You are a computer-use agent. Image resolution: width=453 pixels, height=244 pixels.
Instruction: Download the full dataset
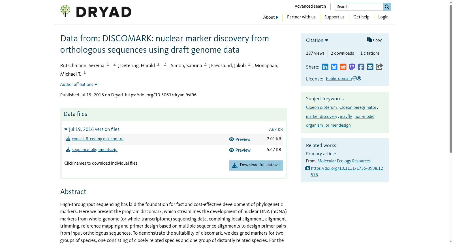[x=256, y=166]
